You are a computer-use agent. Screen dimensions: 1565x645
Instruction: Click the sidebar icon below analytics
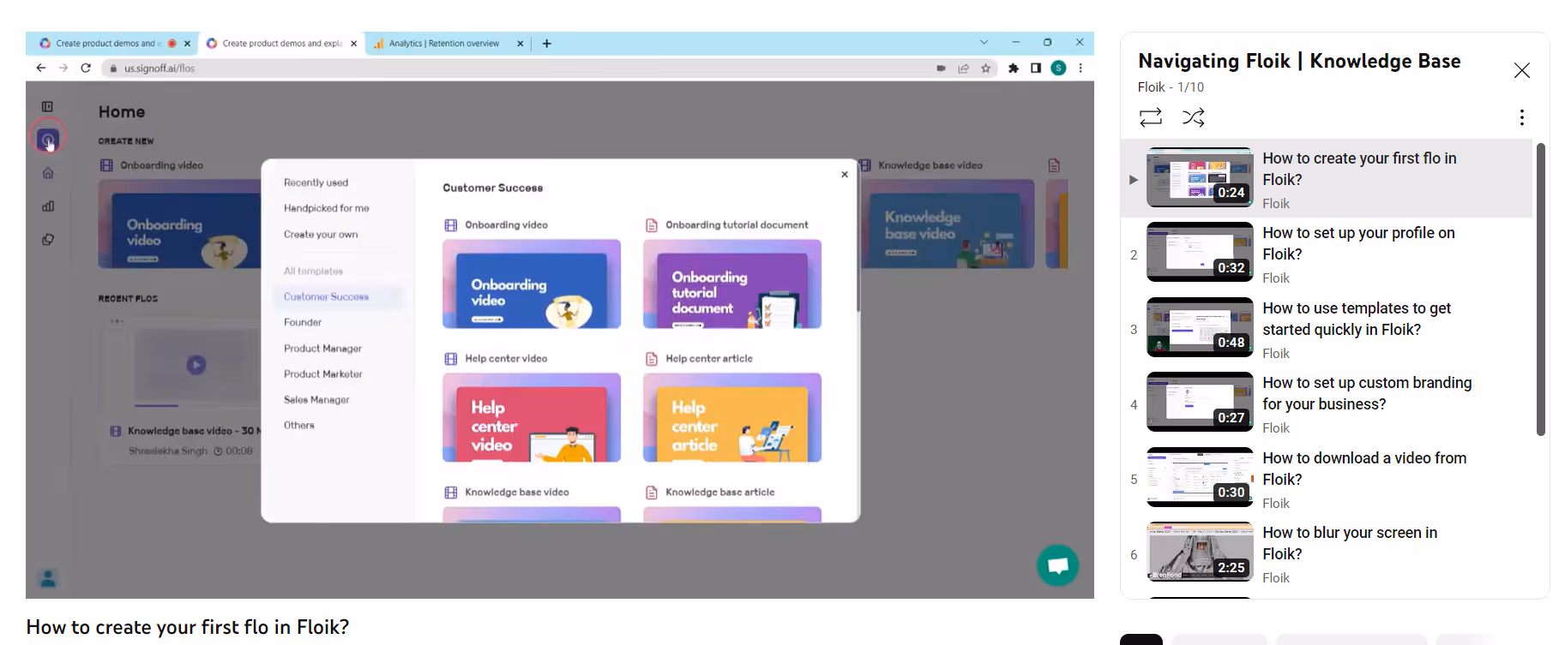point(48,240)
